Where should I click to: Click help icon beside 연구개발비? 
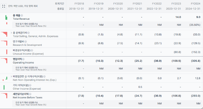[26, 42]
